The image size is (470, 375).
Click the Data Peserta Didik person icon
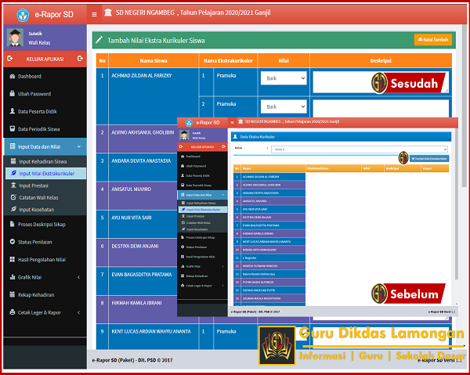13,111
